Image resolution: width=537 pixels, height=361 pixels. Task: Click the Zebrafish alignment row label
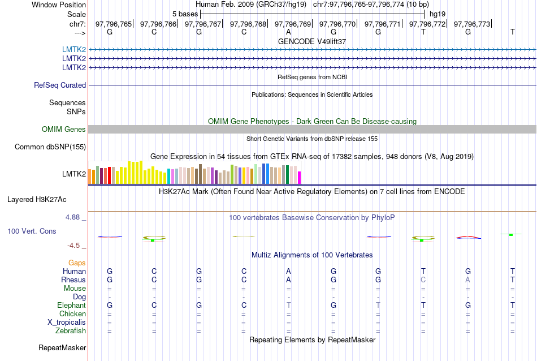click(x=71, y=331)
